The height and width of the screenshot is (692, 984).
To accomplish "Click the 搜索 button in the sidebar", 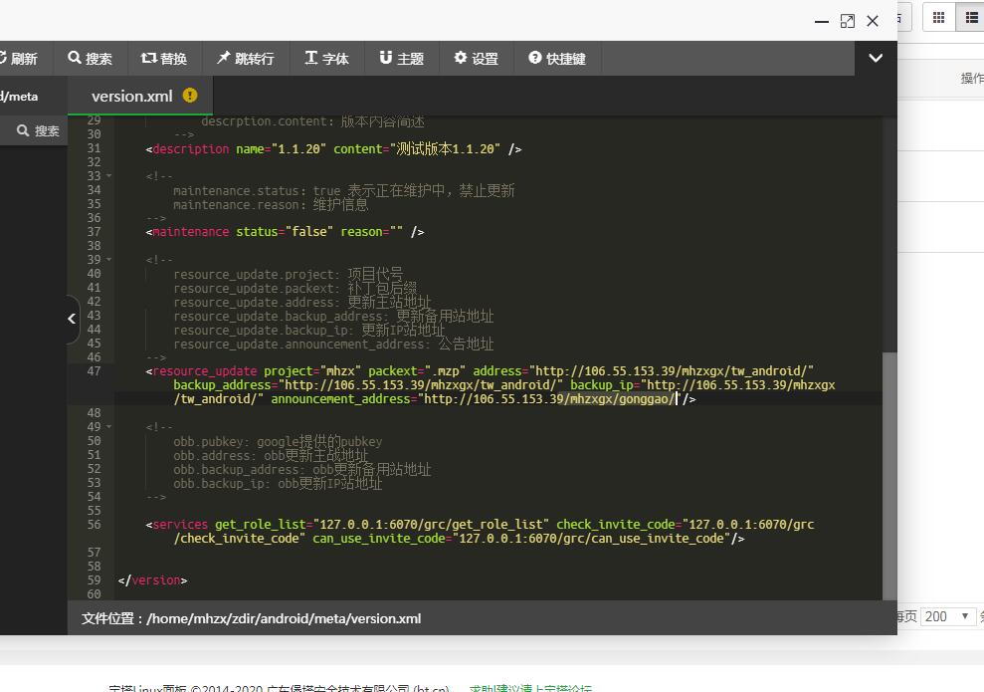I will 38,130.
